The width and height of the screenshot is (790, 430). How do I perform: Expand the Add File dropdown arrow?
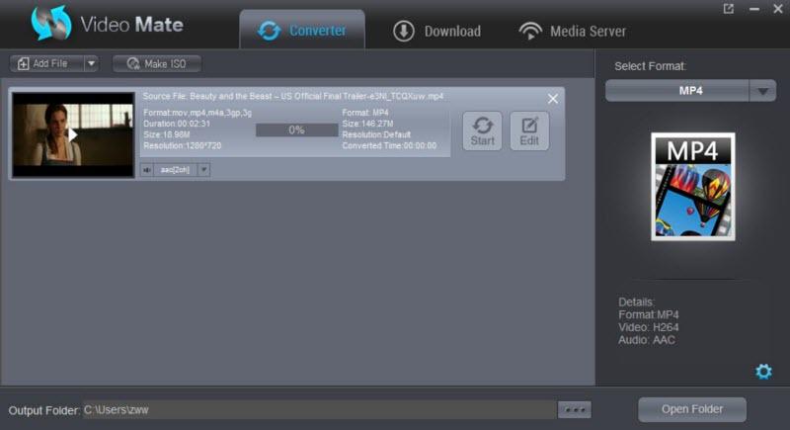(x=91, y=63)
